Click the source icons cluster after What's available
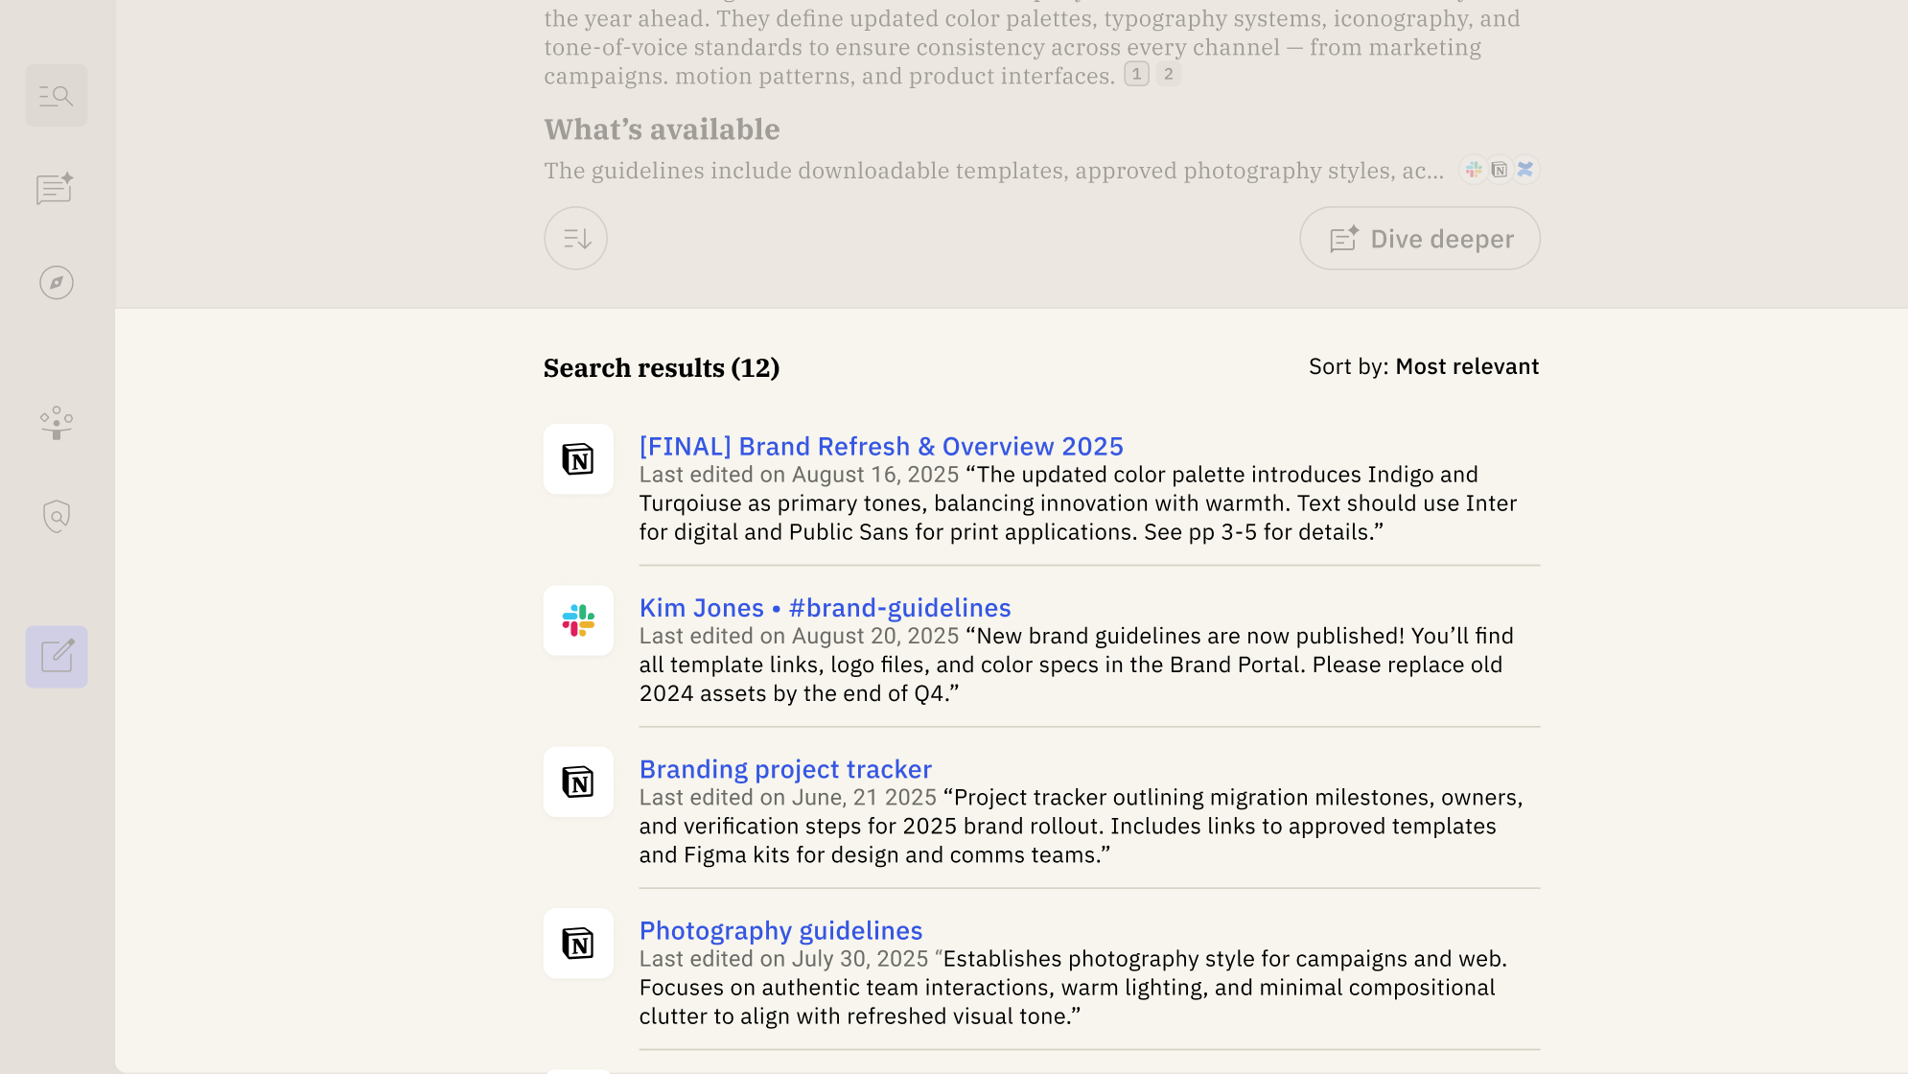Viewport: 1908px width, 1074px height. (1499, 170)
